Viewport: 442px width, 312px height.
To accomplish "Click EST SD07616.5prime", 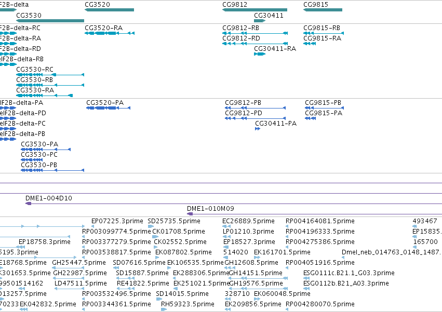I will 139,263.
